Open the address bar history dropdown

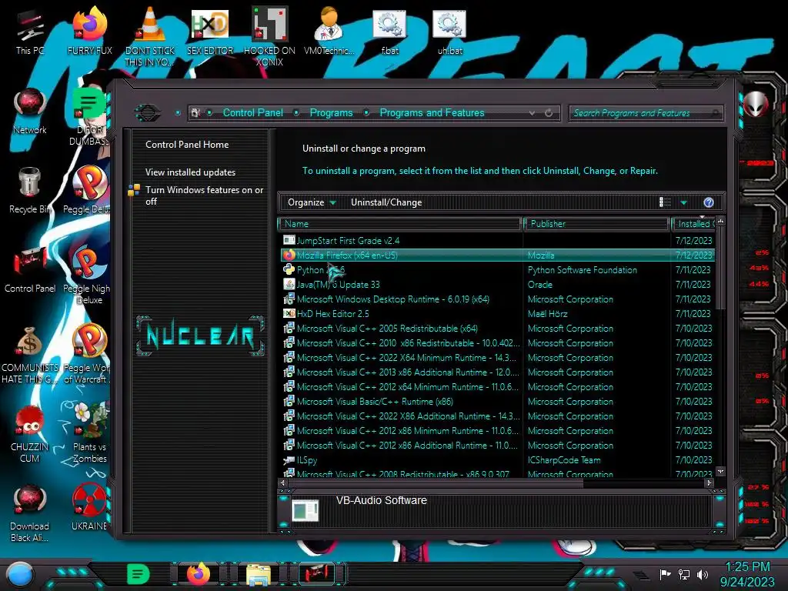532,113
